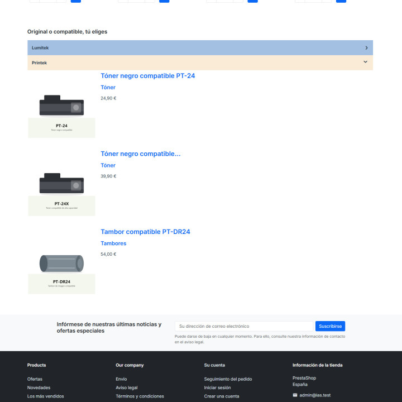Open the Tóner category link under PT-24X
Image resolution: width=402 pixels, height=402 pixels.
pyautogui.click(x=108, y=165)
